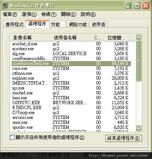Screen dimensions: 152x159
Task: Click NETWORK SER... user of OSPPSVC.EXE
Action: point(70,103)
